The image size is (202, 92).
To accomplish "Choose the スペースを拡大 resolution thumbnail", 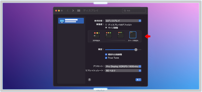I will tap(133, 35).
